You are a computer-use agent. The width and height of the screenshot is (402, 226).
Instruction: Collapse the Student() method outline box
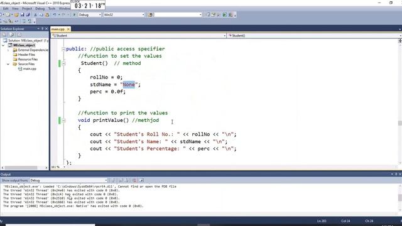click(63, 63)
